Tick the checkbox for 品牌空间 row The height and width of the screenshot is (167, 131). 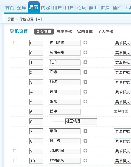tap(15, 151)
